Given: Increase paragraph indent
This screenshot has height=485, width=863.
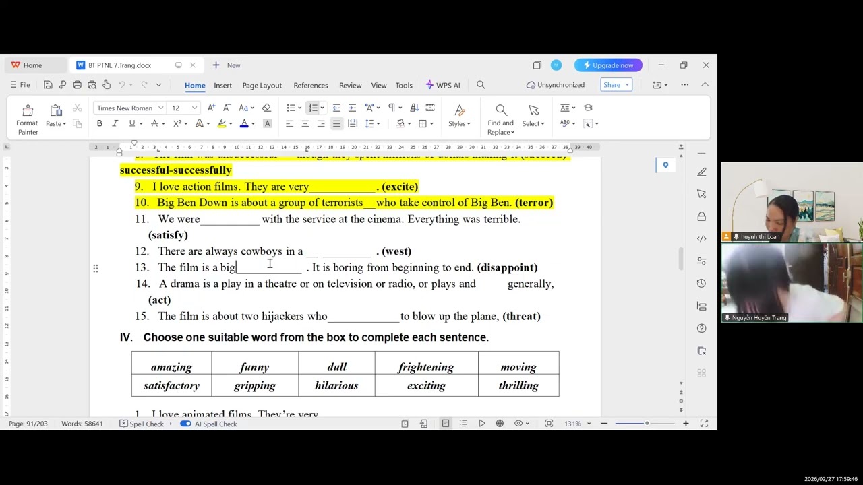Looking at the screenshot, I should click(x=352, y=108).
